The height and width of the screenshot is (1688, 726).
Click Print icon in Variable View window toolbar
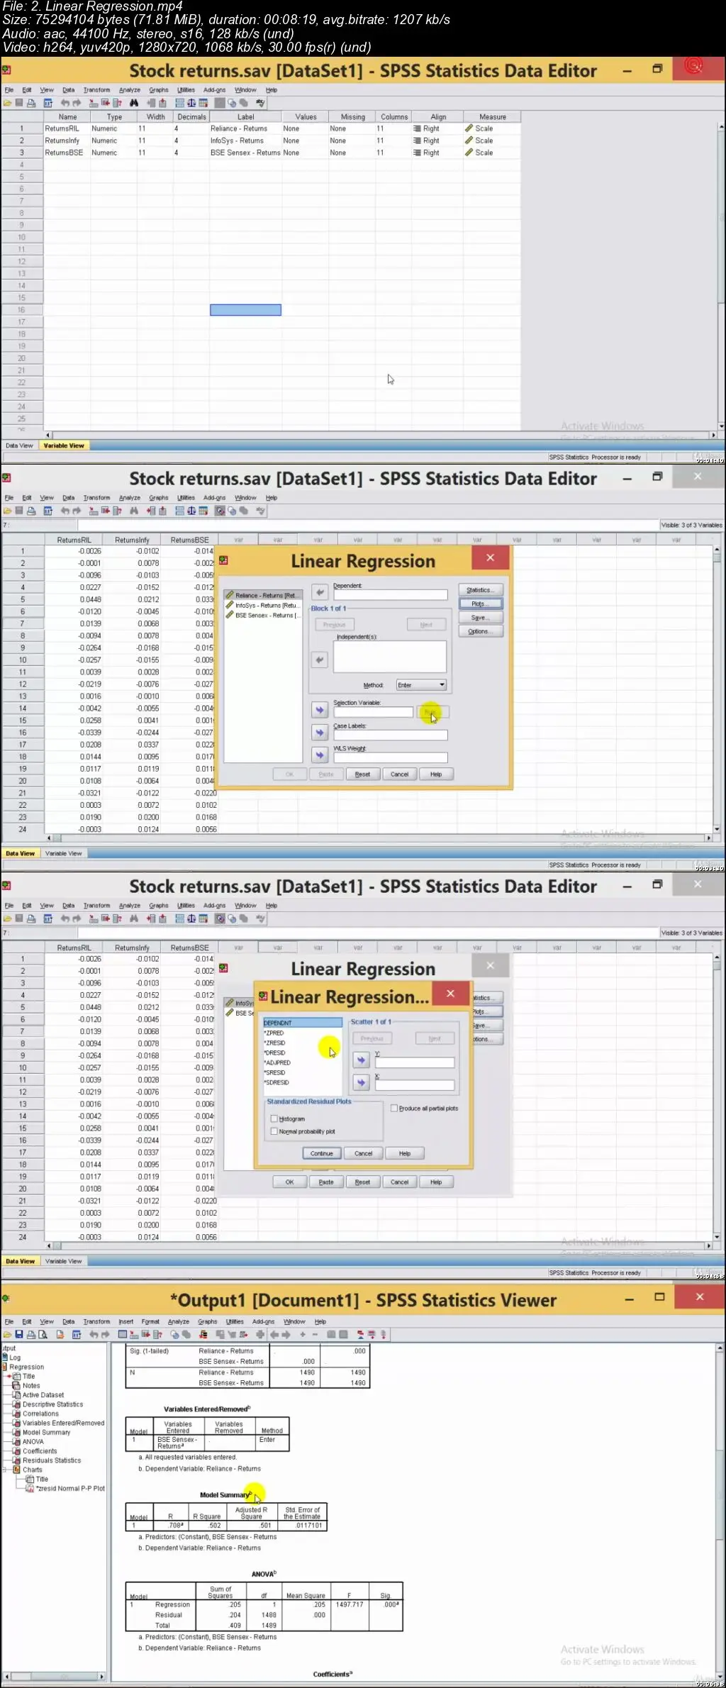tap(31, 104)
